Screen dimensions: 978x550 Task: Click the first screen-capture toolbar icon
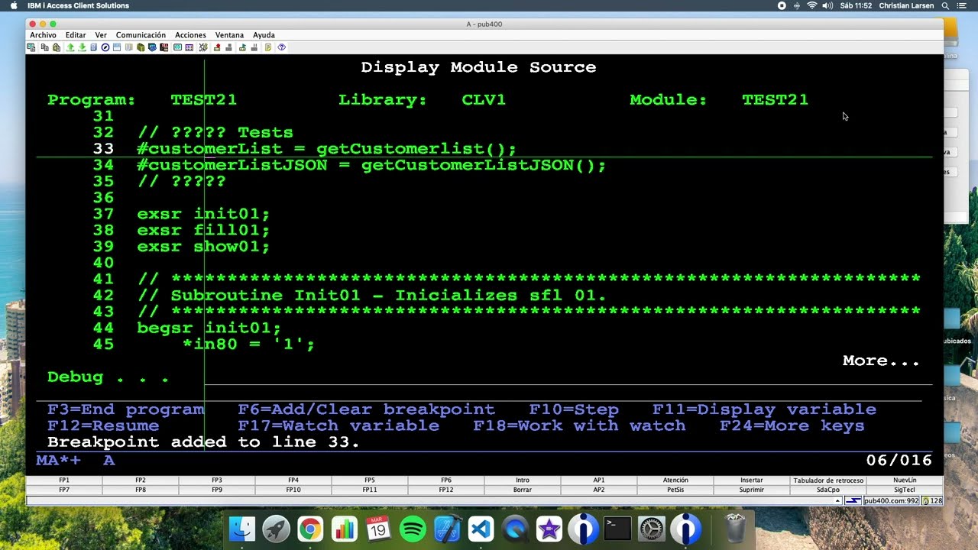pos(31,47)
